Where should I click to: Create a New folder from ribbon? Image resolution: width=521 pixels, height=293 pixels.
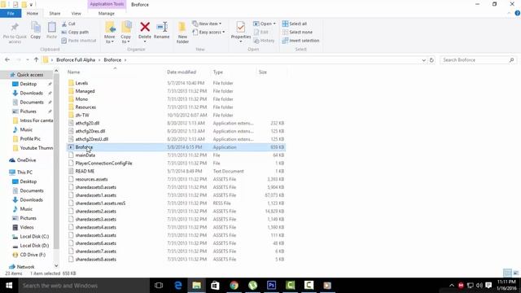pos(182,33)
